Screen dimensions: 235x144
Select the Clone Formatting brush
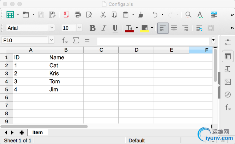pos(141,15)
